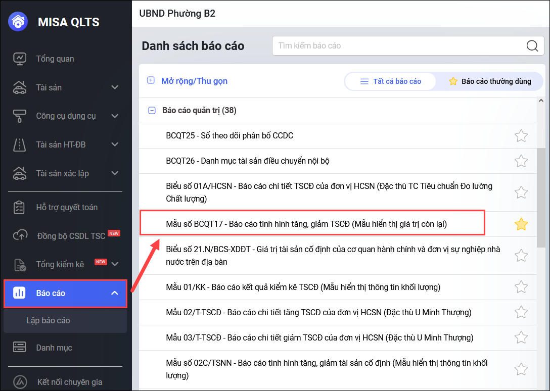550x391 pixels.
Task: Click the search magnifier icon
Action: click(532, 45)
